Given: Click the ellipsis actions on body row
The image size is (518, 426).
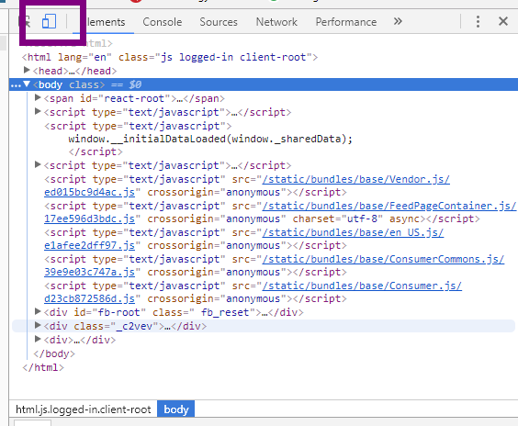Looking at the screenshot, I should point(16,85).
